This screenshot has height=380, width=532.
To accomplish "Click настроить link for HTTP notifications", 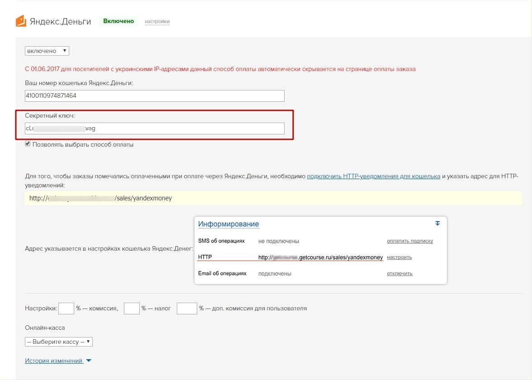I will 399,257.
